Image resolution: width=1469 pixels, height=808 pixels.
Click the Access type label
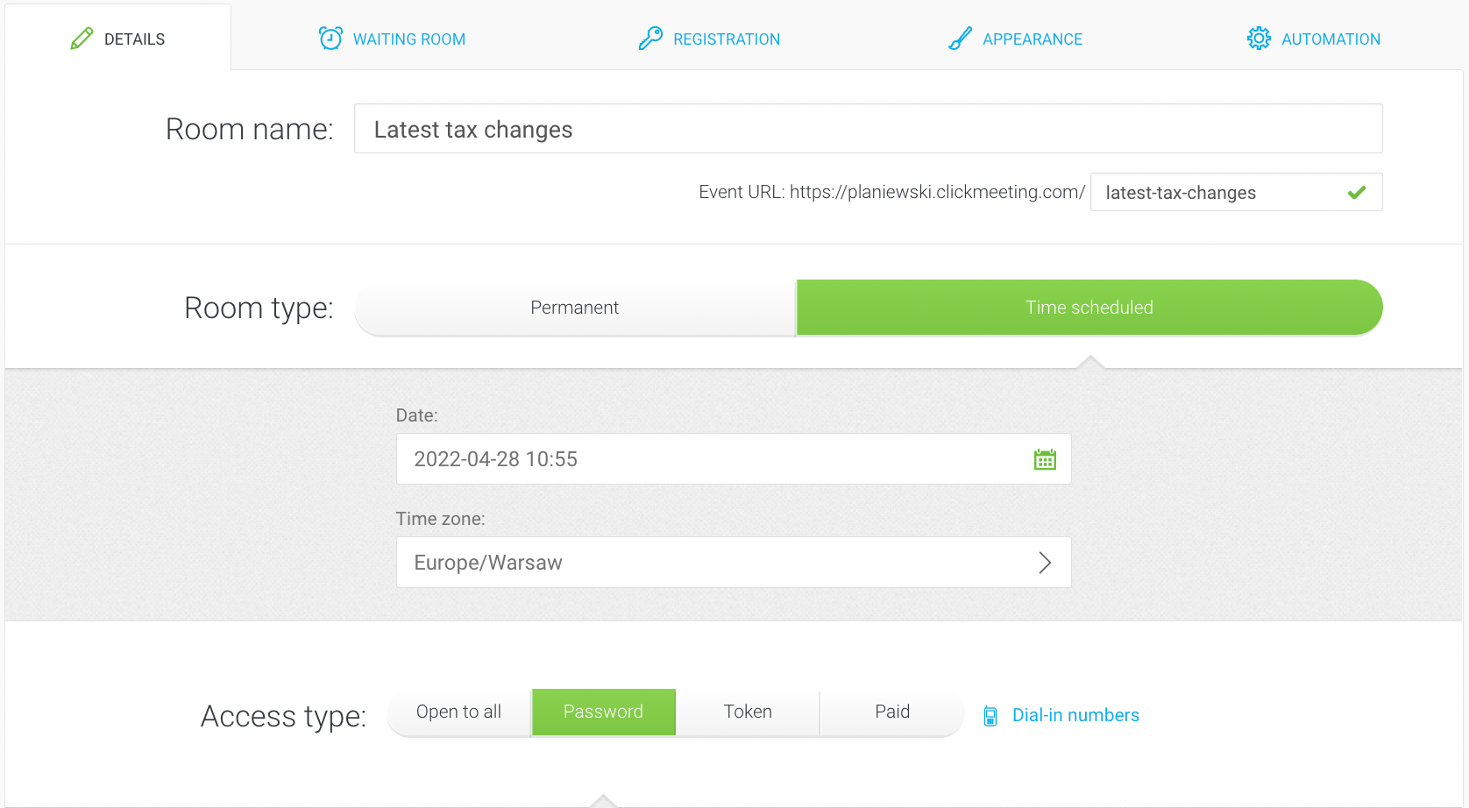pyautogui.click(x=283, y=717)
